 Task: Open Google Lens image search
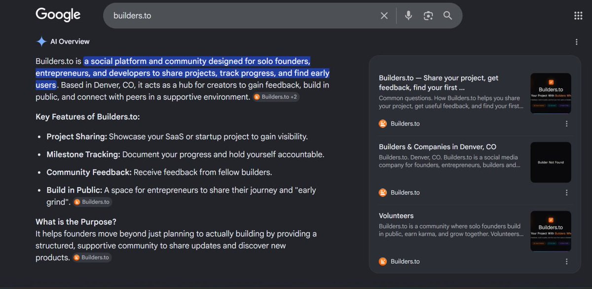coord(428,16)
